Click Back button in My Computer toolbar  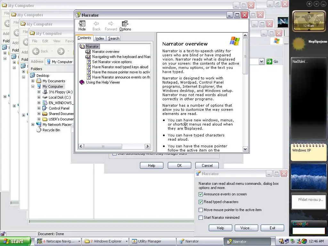40,51
